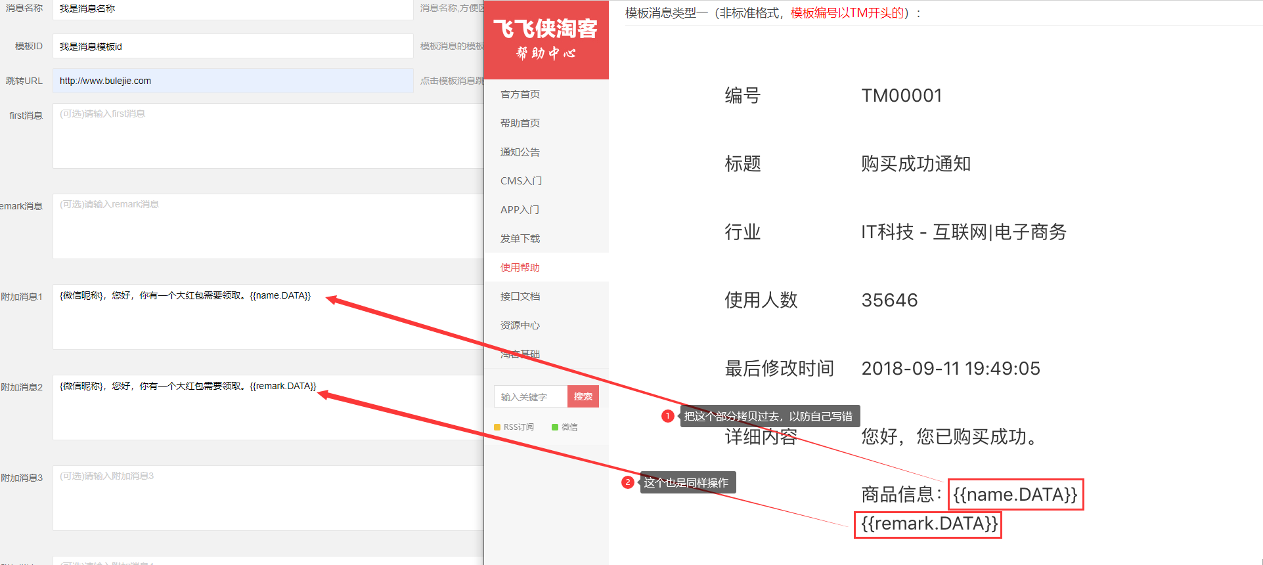Click the 附加消息2 text area

pyautogui.click(x=268, y=408)
